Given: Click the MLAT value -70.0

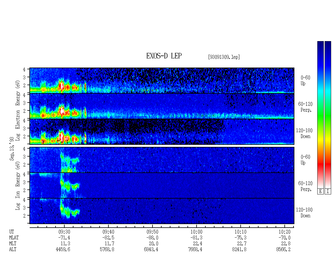Looking at the screenshot, I should pyautogui.click(x=284, y=238).
